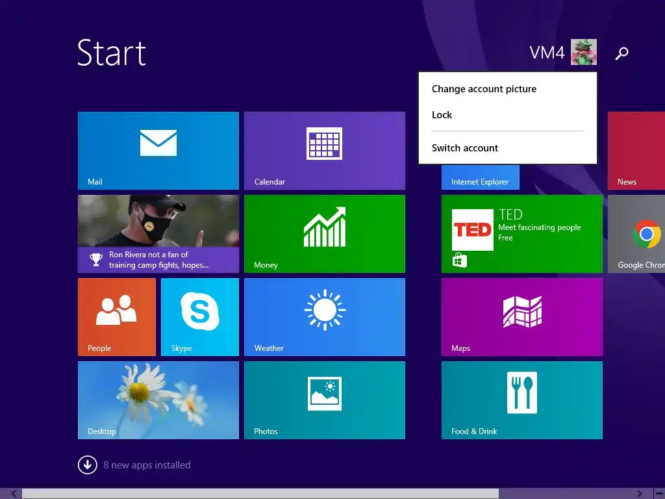Open the Internet Explorer tile
The height and width of the screenshot is (499, 665).
(x=480, y=177)
